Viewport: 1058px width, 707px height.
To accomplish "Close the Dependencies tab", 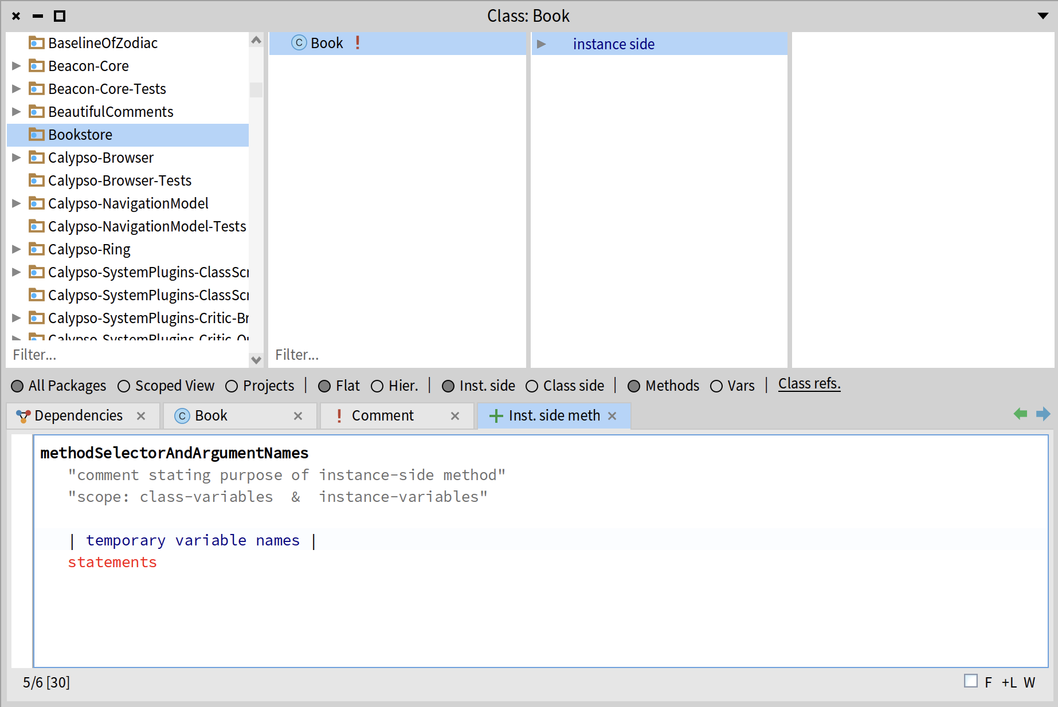I will [x=141, y=416].
